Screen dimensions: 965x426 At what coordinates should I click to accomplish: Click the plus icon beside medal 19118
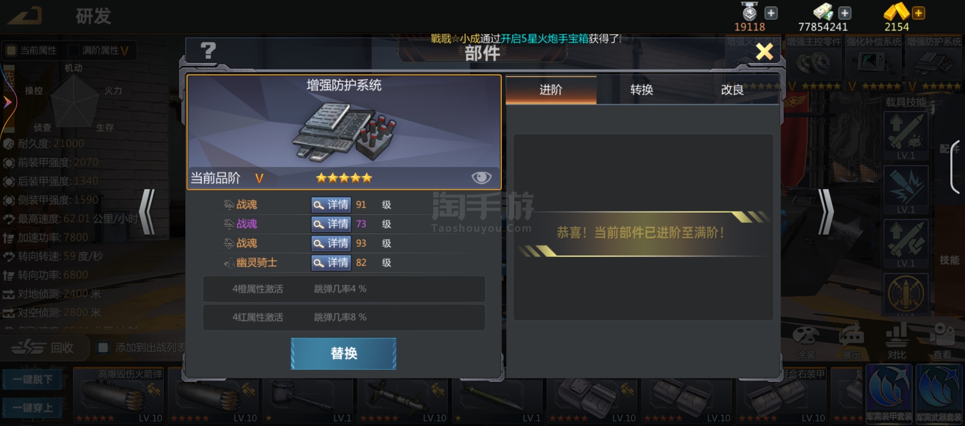tap(771, 13)
